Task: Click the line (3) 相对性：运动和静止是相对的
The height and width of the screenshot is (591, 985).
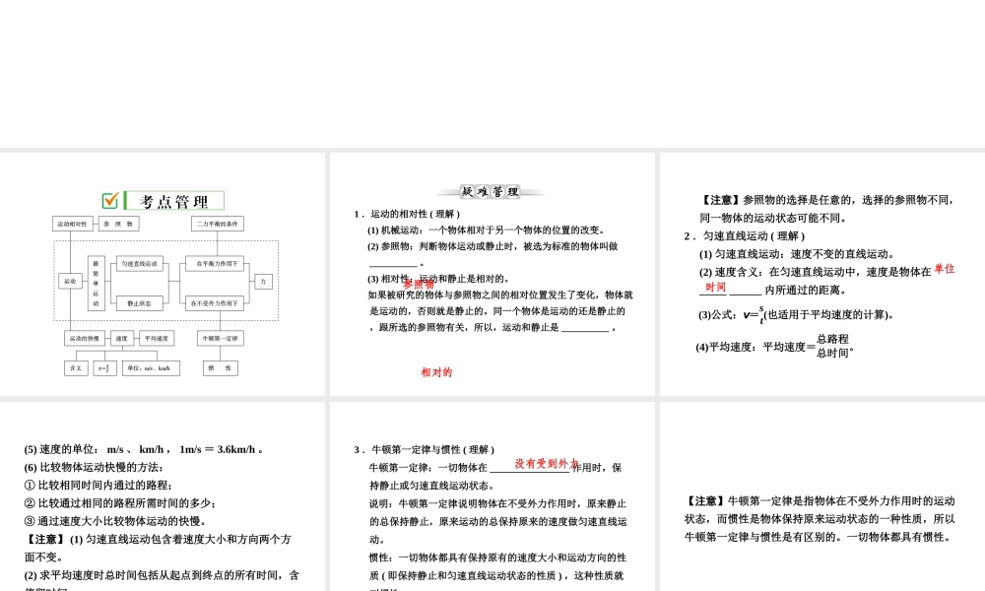Action: (438, 278)
